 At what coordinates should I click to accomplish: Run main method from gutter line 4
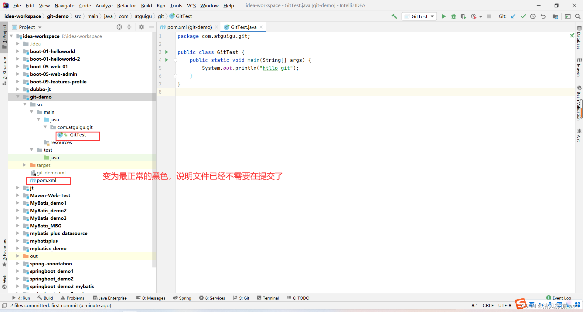point(167,60)
